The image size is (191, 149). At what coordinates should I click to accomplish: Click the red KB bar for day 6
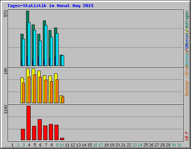40,130
